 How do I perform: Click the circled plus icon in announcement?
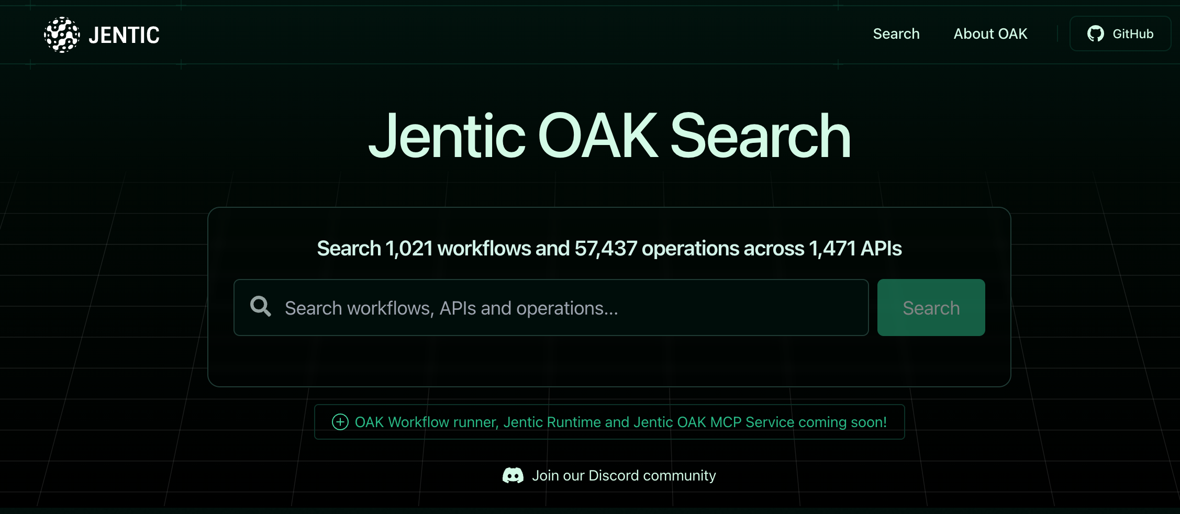340,422
